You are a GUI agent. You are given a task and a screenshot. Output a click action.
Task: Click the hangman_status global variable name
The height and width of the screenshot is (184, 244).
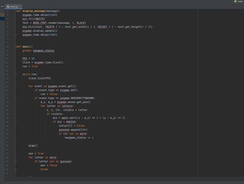coord(43,50)
